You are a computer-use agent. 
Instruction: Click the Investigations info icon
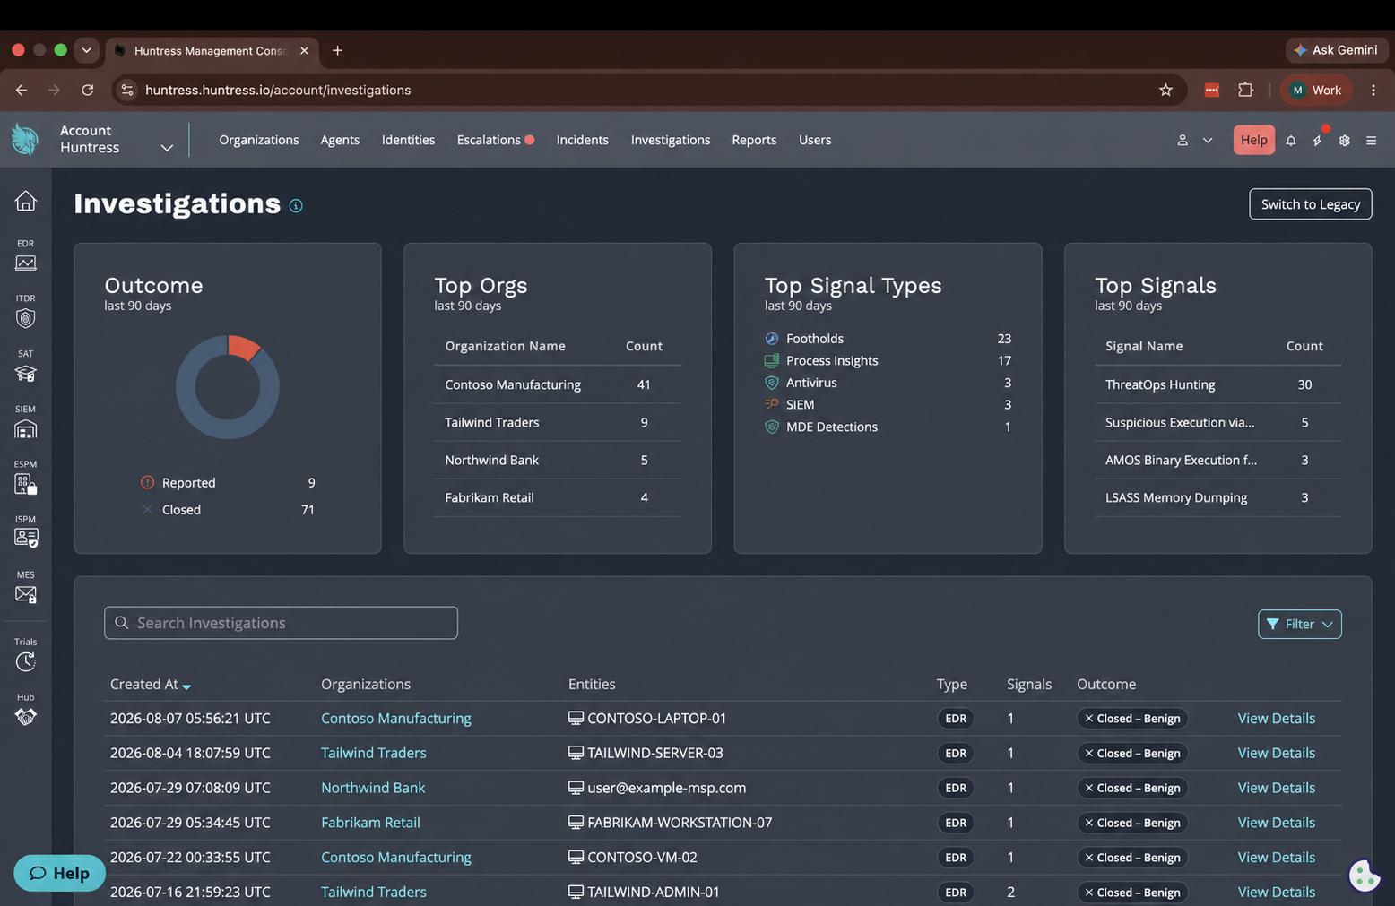pyautogui.click(x=296, y=206)
